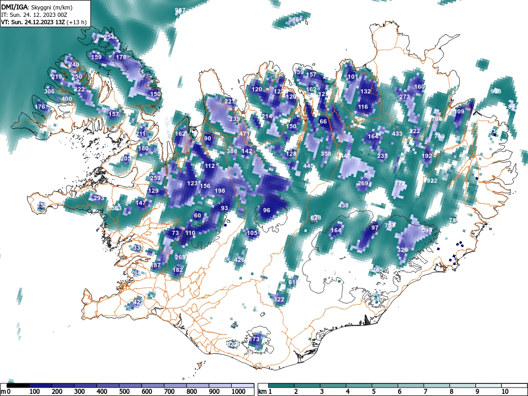Click the '5' label on the km scale
528x396 pixels.
tap(373, 392)
